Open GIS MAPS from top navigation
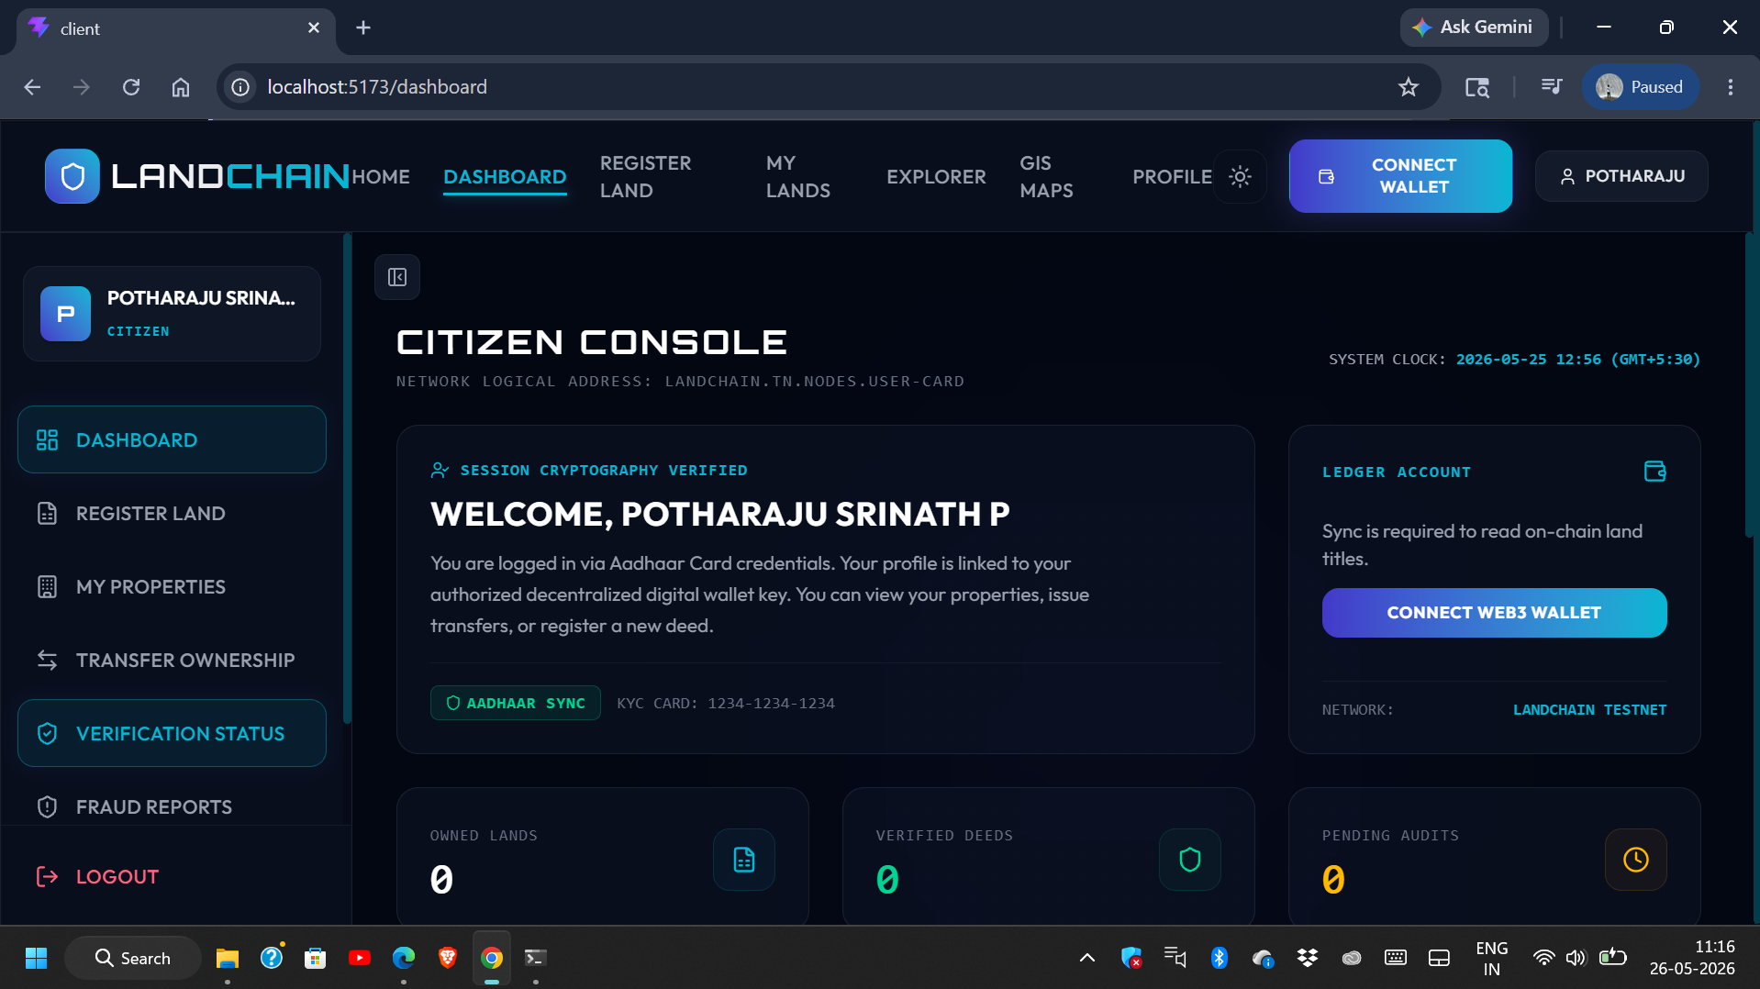The image size is (1760, 989). coord(1046,177)
